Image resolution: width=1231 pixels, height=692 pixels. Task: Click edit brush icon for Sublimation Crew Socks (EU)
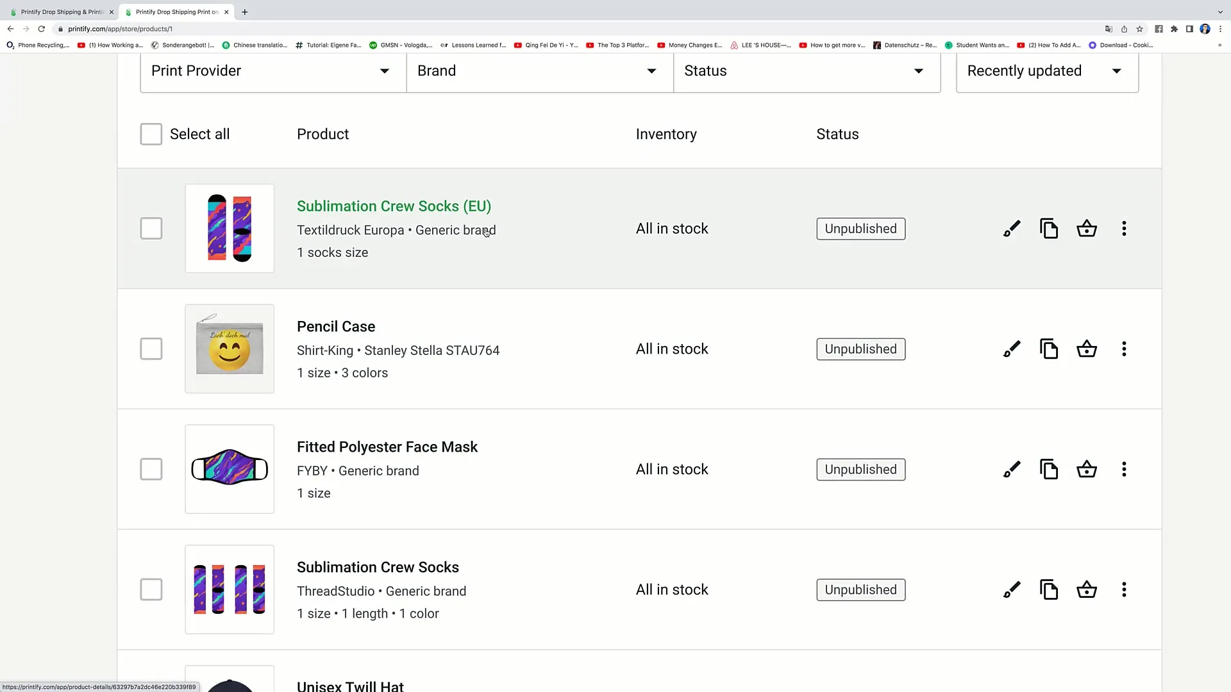point(1012,229)
